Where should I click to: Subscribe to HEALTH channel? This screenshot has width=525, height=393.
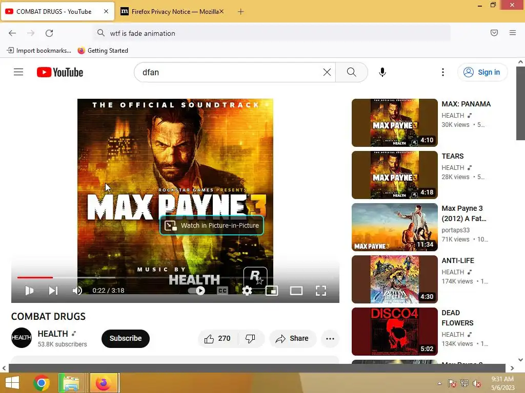pyautogui.click(x=126, y=339)
